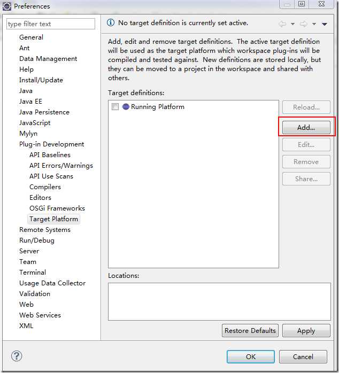Open Server preferences

pyautogui.click(x=29, y=252)
